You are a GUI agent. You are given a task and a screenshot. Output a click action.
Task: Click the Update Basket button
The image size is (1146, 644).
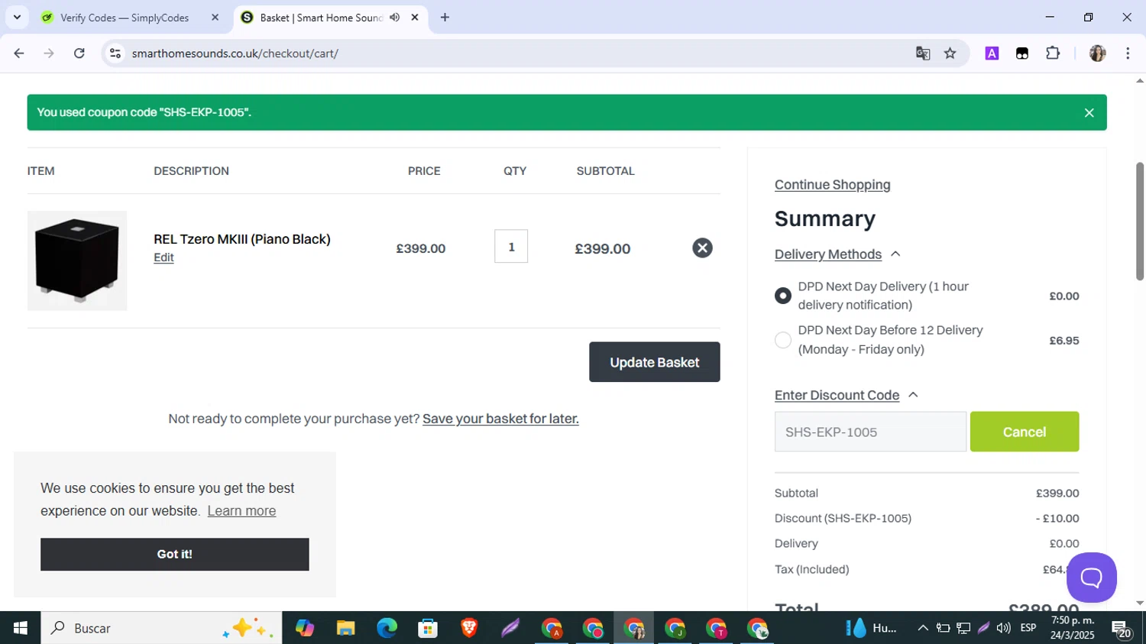click(x=655, y=362)
